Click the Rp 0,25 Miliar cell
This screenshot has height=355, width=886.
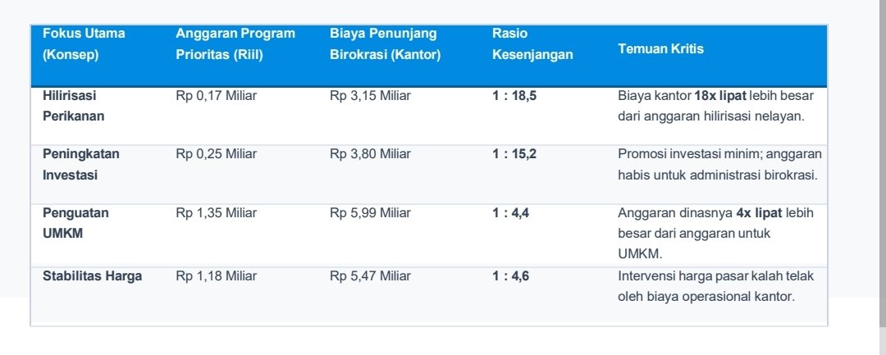216,154
